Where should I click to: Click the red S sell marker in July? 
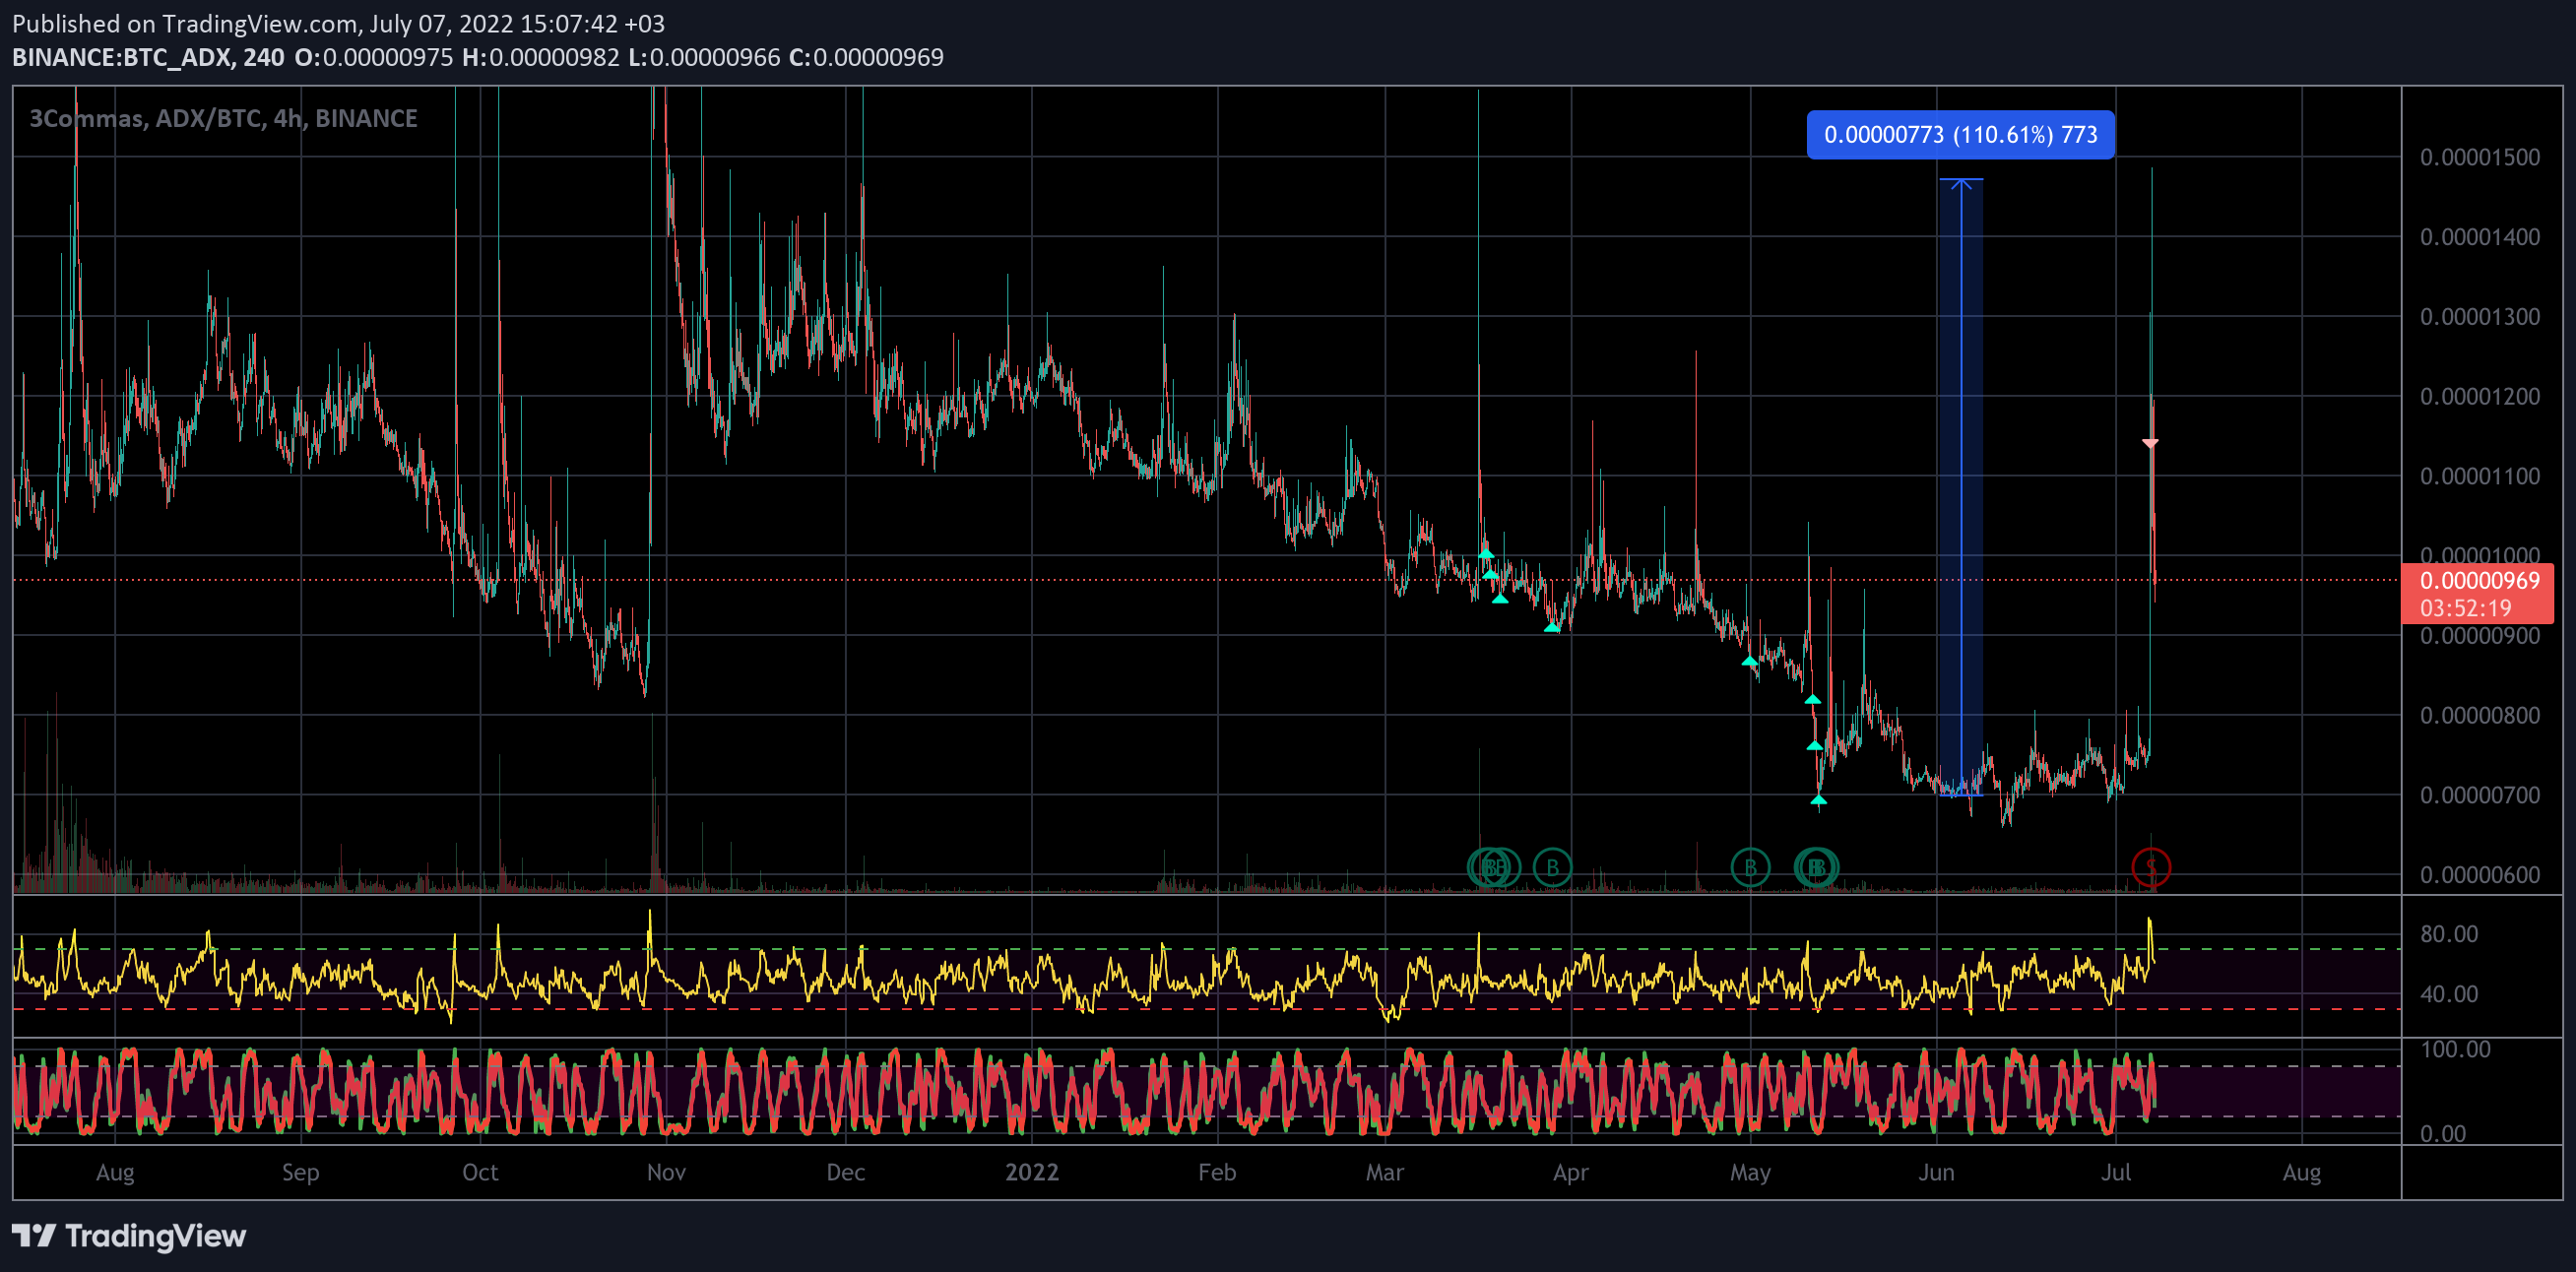pyautogui.click(x=2150, y=867)
